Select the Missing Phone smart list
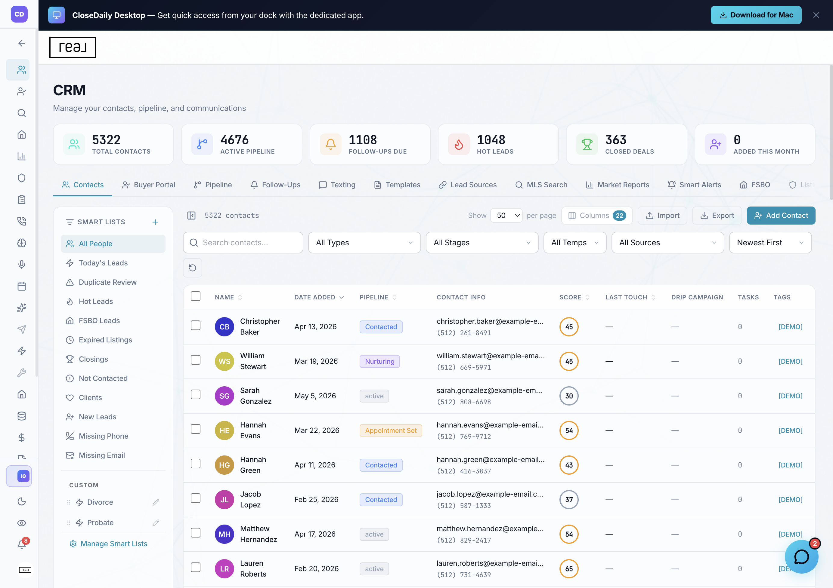833x588 pixels. (x=113, y=436)
